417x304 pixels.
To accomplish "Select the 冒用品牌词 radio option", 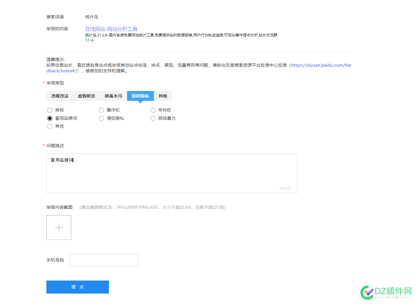I will coord(50,118).
